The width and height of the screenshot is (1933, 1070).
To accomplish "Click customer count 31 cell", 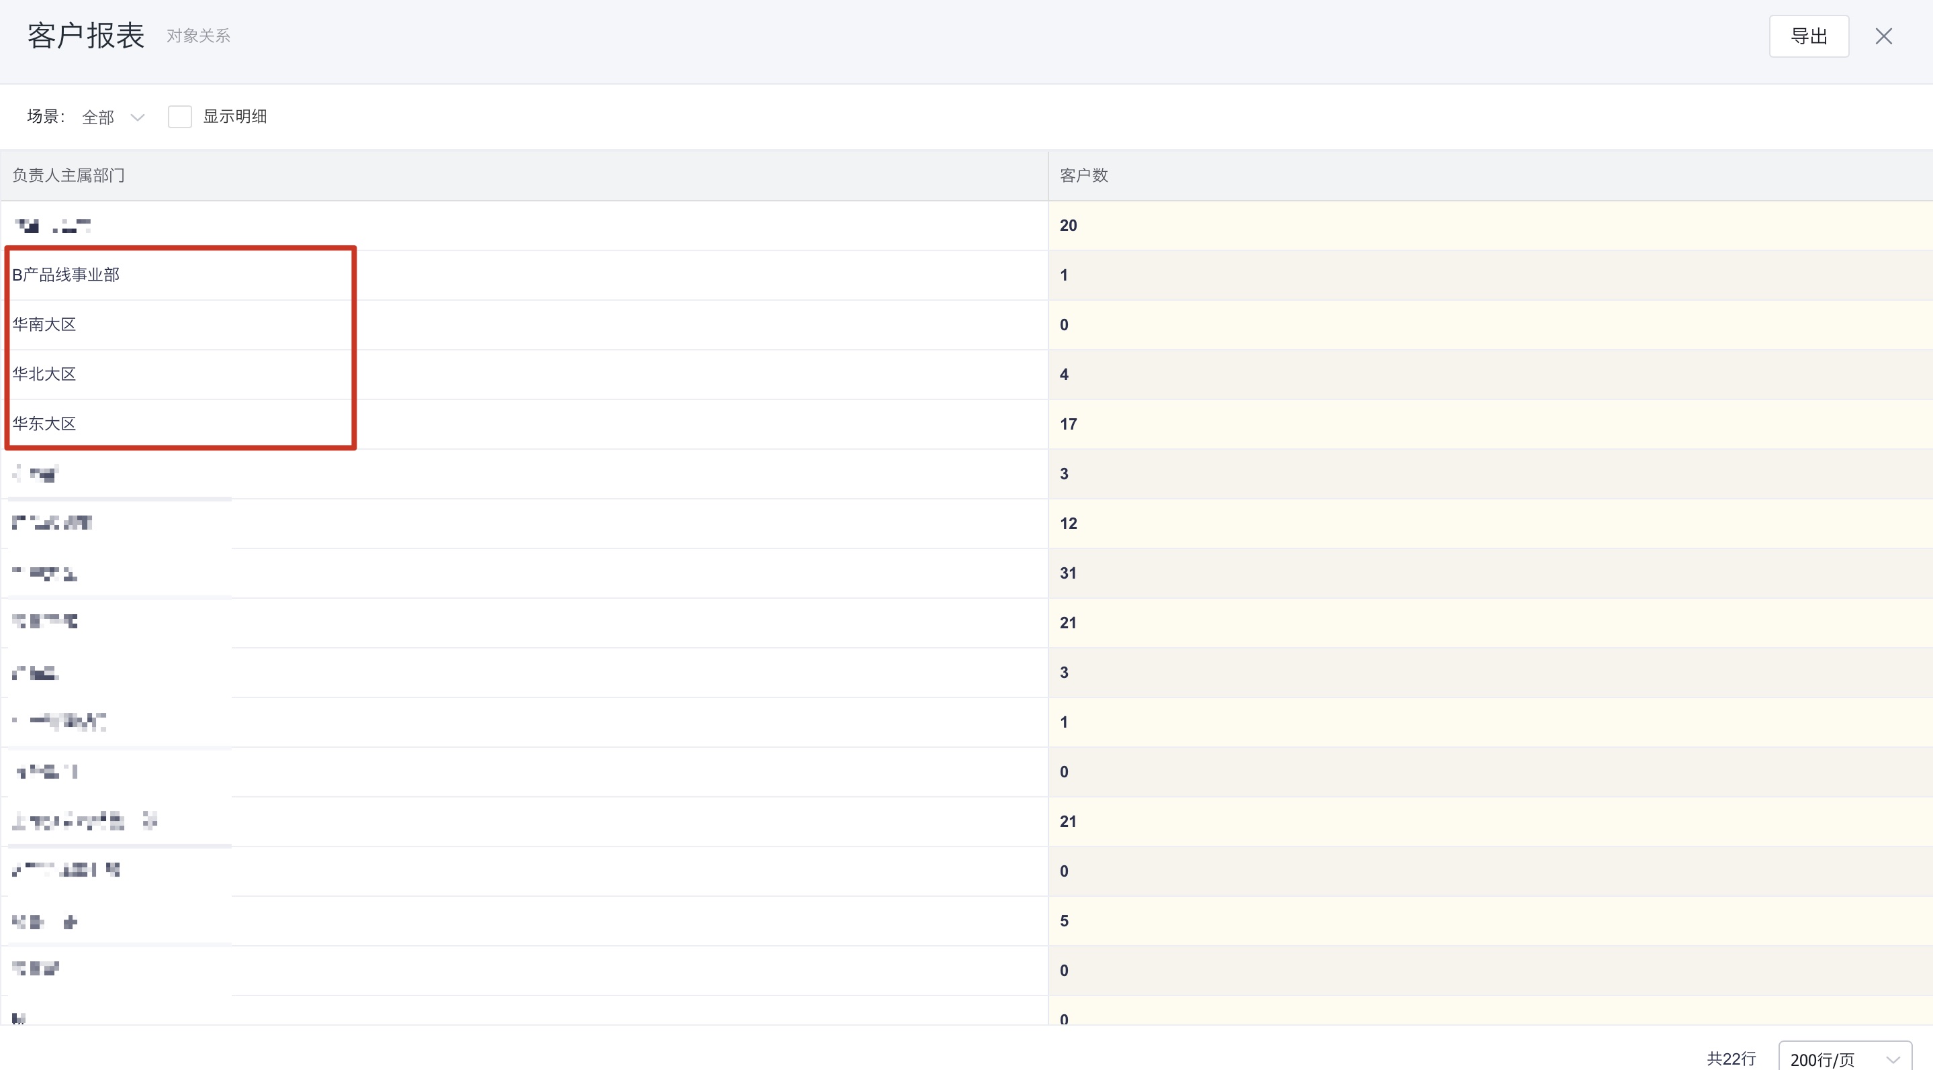I will click(x=1068, y=574).
